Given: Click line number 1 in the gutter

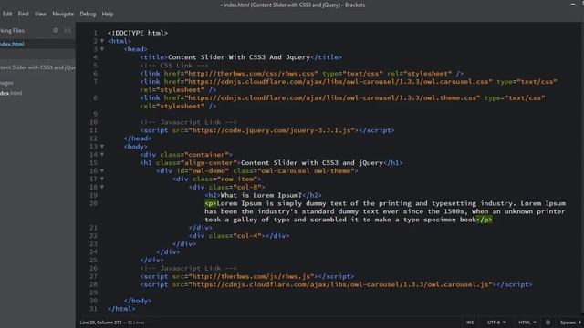Looking at the screenshot, I should (95, 33).
